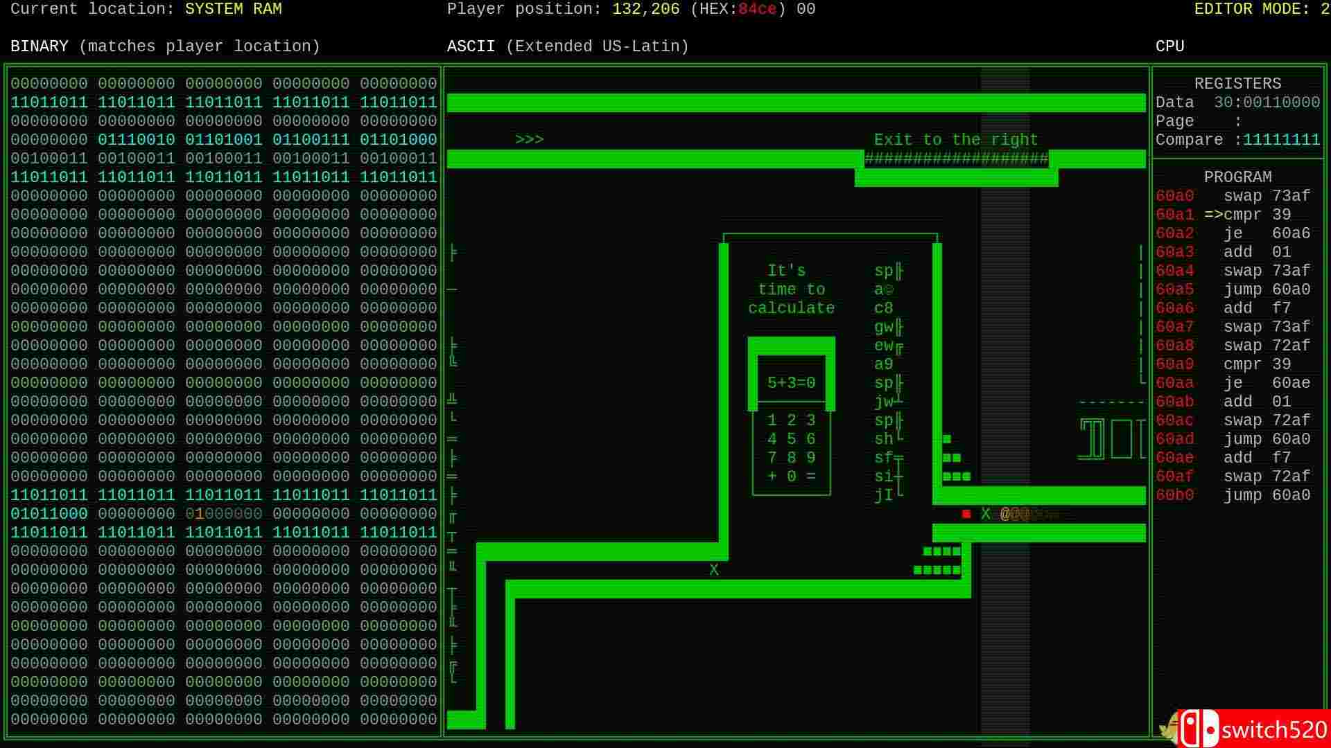Viewport: 1331px width, 748px height.
Task: Click binary byte 01011000
Action: (49, 514)
